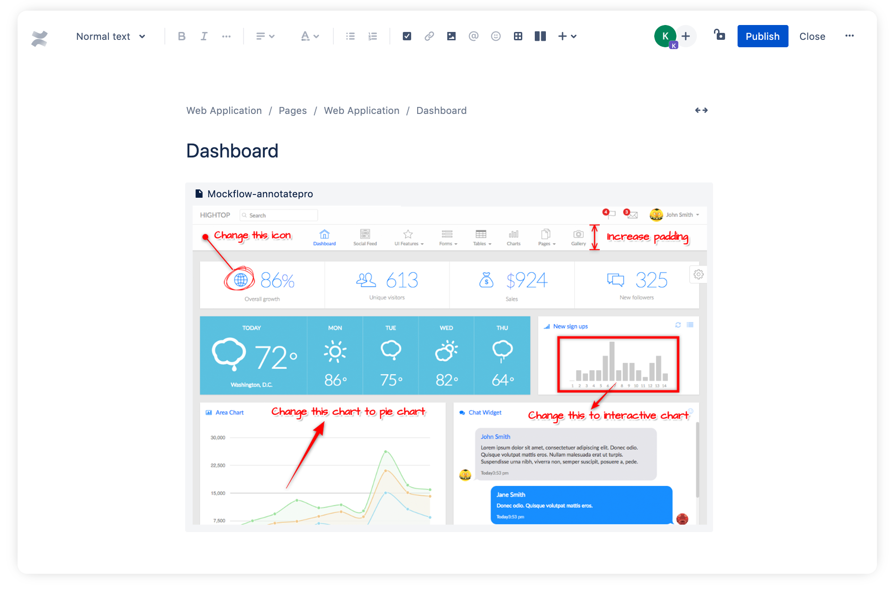Toggle page width with arrows icon
The image size is (895, 596).
pos(701,110)
